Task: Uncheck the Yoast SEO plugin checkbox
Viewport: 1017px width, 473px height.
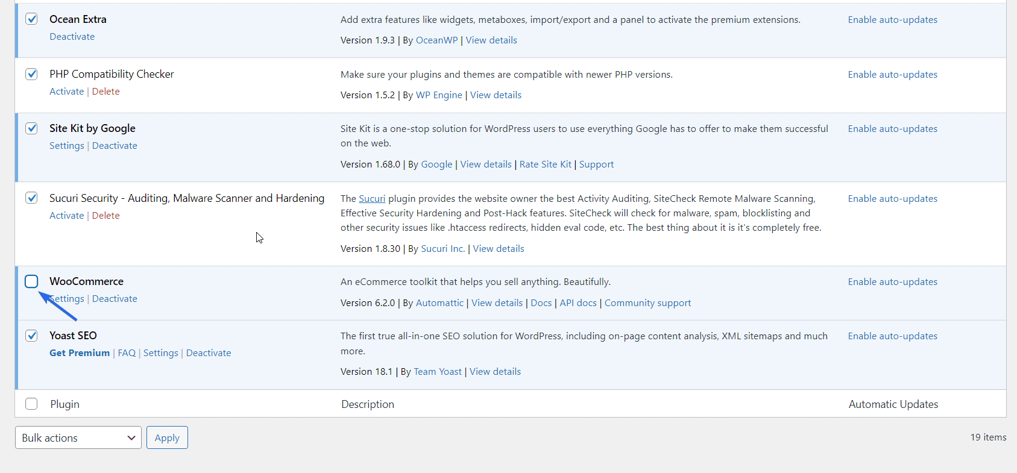Action: [31, 336]
